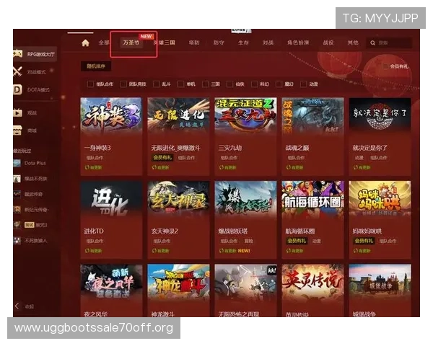Switch to the 万圣节 tab
The width and height of the screenshot is (433, 346).
coord(131,43)
